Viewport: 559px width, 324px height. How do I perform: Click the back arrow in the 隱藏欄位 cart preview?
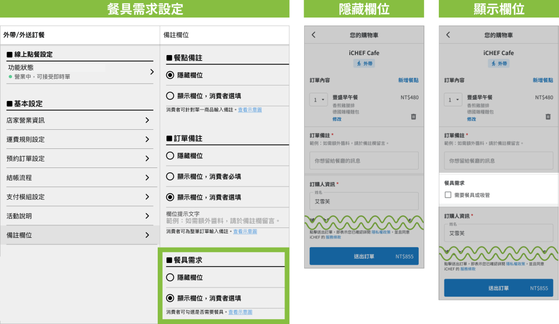(313, 35)
